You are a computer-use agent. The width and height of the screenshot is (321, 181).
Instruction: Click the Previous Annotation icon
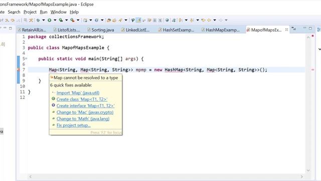click(192, 20)
